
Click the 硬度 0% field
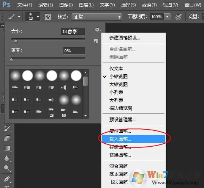[x=74, y=50]
